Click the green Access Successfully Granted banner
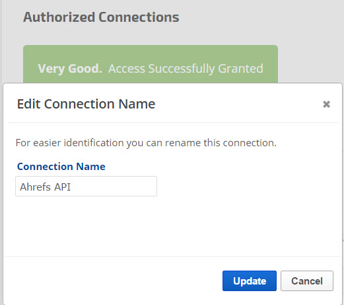The image size is (344, 305). click(151, 64)
